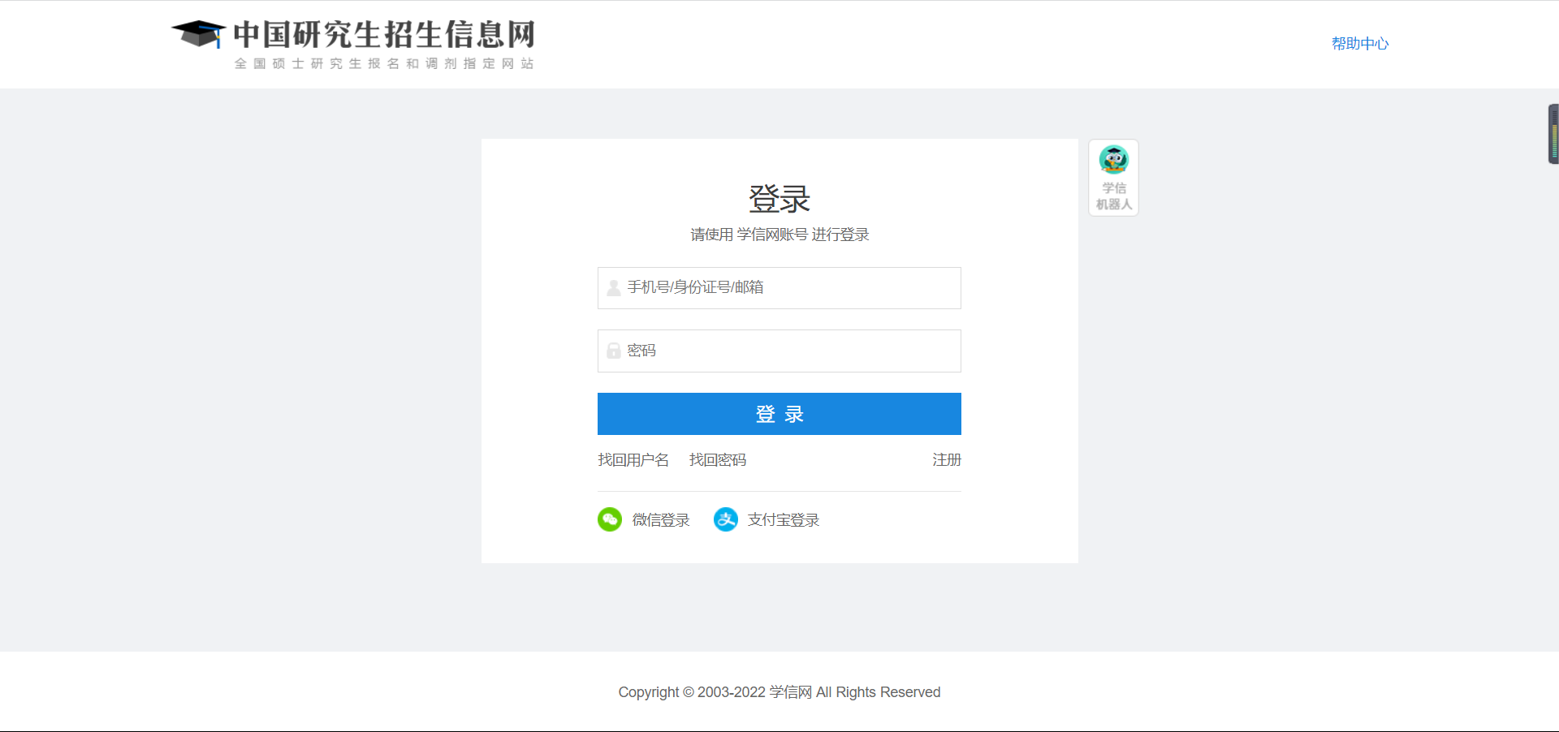Click the 密码 password input field

point(779,351)
